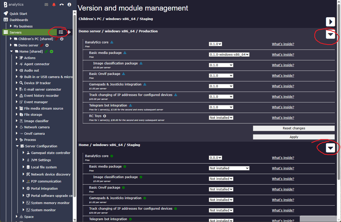Click the Reset changes button

point(294,128)
